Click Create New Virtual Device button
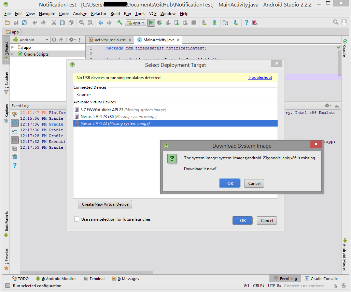The height and width of the screenshot is (292, 351). [105, 204]
